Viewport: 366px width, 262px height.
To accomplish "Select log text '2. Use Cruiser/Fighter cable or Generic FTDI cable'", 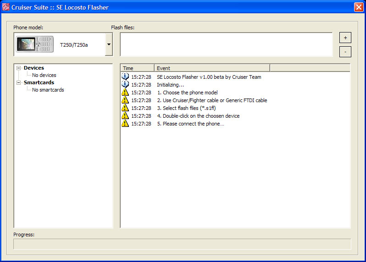I will [212, 100].
